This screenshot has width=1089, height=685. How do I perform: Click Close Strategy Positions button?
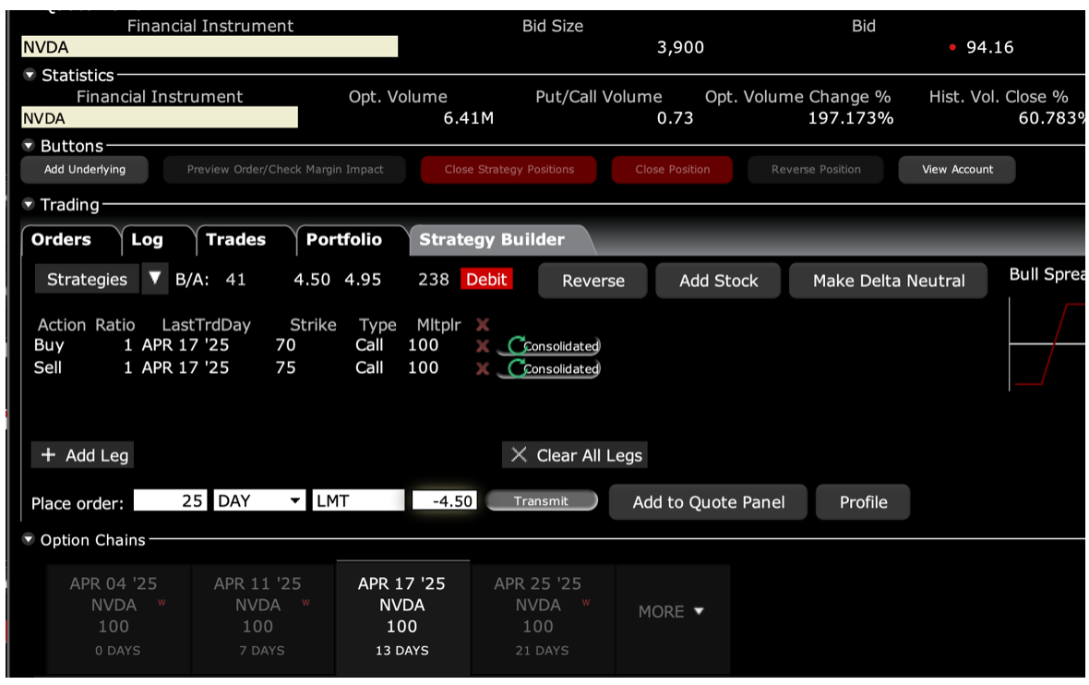coord(509,170)
